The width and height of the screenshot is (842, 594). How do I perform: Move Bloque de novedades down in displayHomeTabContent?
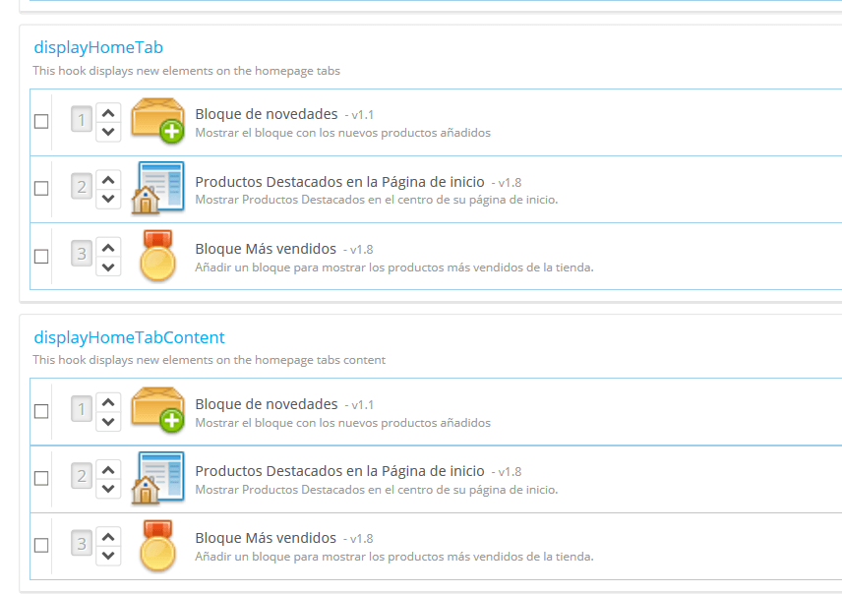(x=108, y=422)
